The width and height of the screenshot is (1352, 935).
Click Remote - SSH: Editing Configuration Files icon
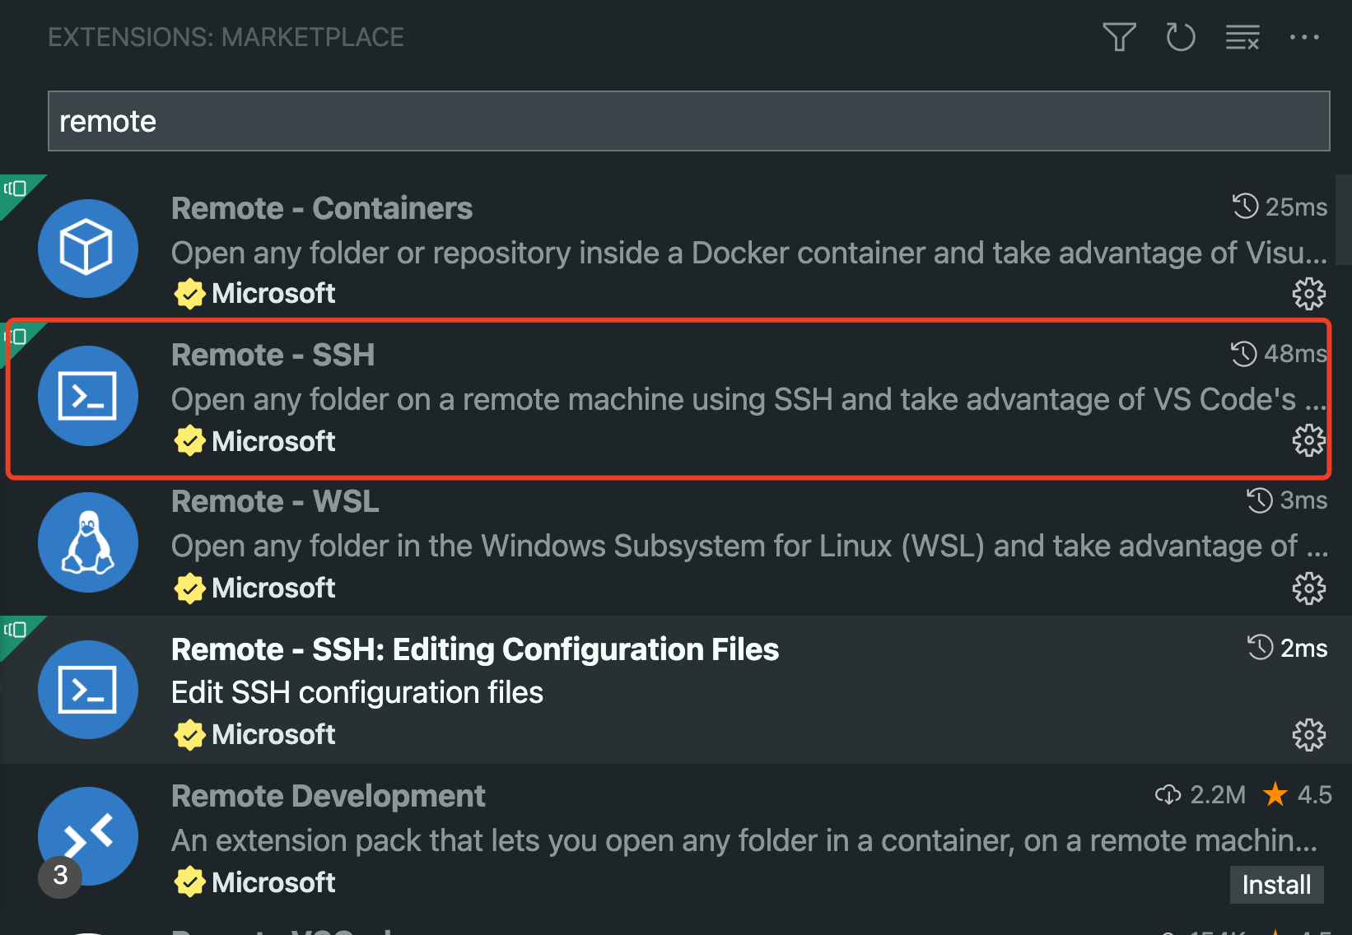87,690
